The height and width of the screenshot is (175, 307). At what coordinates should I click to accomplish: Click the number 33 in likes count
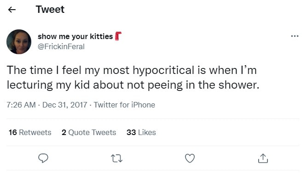(x=131, y=132)
